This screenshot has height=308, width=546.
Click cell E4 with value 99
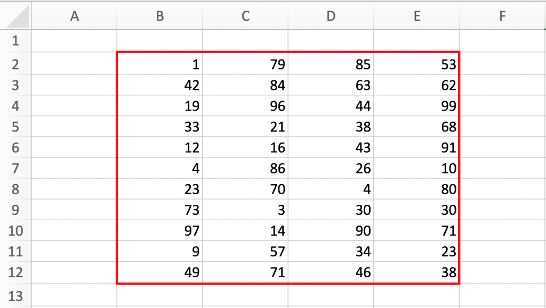pos(416,106)
